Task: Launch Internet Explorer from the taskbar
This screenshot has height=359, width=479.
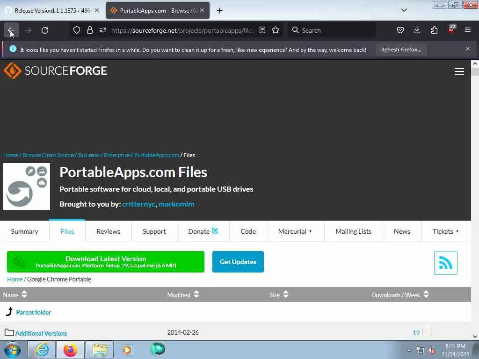Action: tap(42, 350)
